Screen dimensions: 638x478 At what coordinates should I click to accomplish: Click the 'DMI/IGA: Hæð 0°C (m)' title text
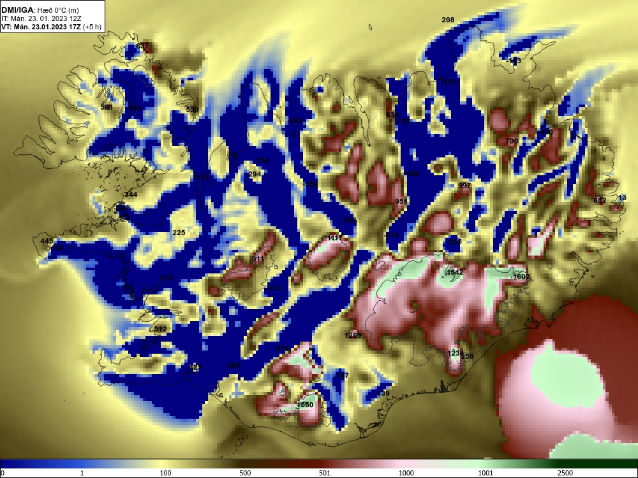pyautogui.click(x=40, y=10)
